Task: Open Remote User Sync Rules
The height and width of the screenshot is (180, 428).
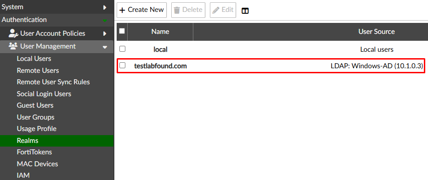Action: [x=53, y=82]
